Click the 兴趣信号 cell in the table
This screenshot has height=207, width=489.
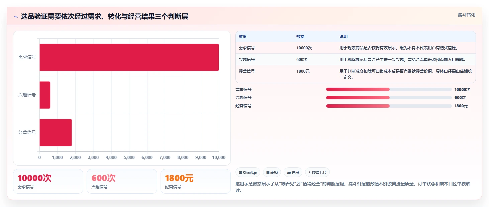click(247, 60)
